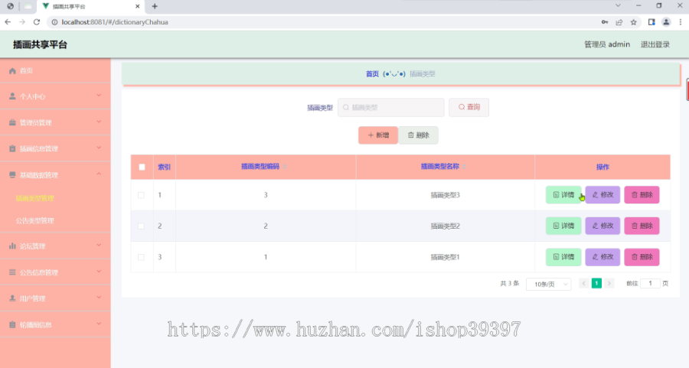Image resolution: width=689 pixels, height=368 pixels.
Task: Click the icon beside 基础数据管理
Action: click(12, 174)
